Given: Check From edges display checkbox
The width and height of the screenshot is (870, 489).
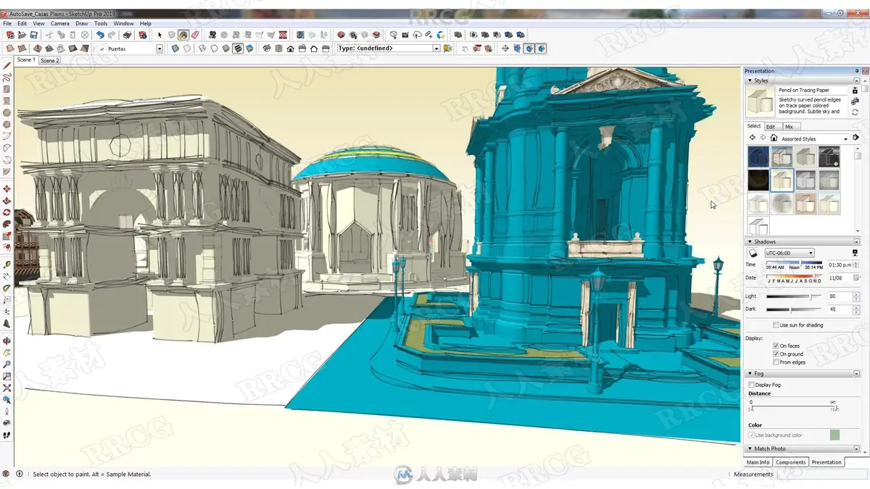Looking at the screenshot, I should click(776, 362).
